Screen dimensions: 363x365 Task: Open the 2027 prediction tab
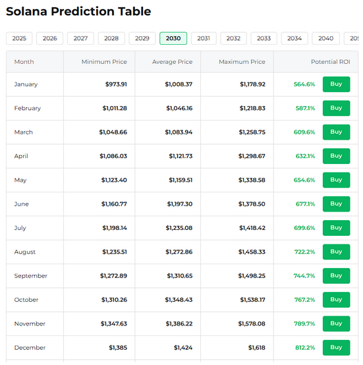[80, 38]
